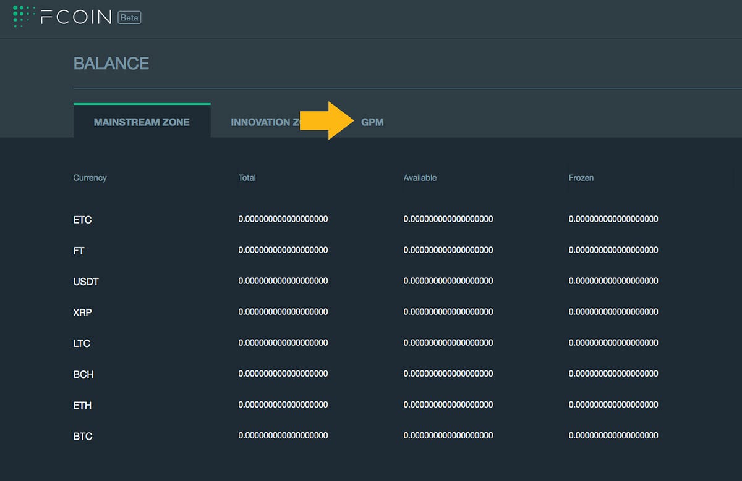Select the ETH currency row label
Viewport: 742px width, 481px height.
pyautogui.click(x=82, y=405)
